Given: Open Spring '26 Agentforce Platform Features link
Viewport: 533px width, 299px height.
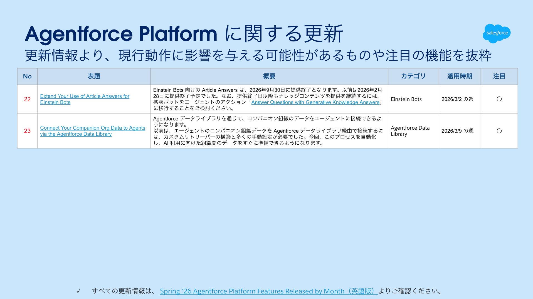Looking at the screenshot, I should pyautogui.click(x=269, y=291).
